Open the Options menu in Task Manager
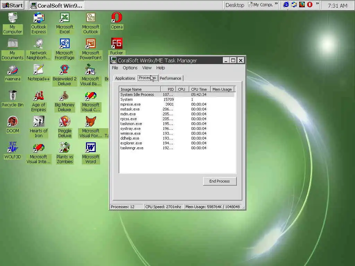The height and width of the screenshot is (266, 355). point(130,68)
